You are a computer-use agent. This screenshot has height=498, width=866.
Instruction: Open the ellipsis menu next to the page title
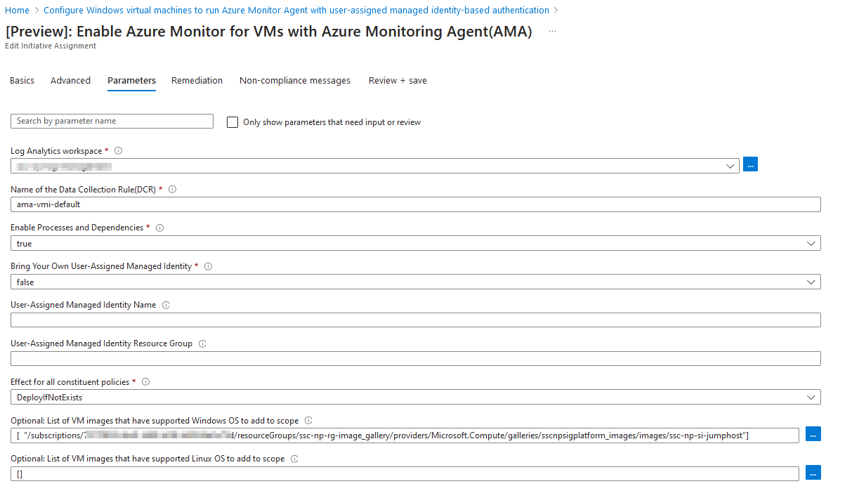[x=552, y=31]
